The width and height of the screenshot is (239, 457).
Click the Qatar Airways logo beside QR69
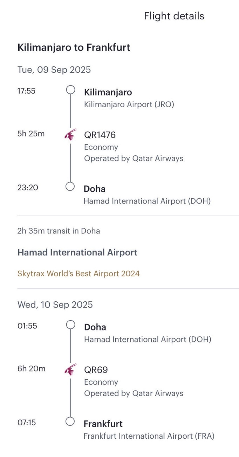tap(70, 369)
